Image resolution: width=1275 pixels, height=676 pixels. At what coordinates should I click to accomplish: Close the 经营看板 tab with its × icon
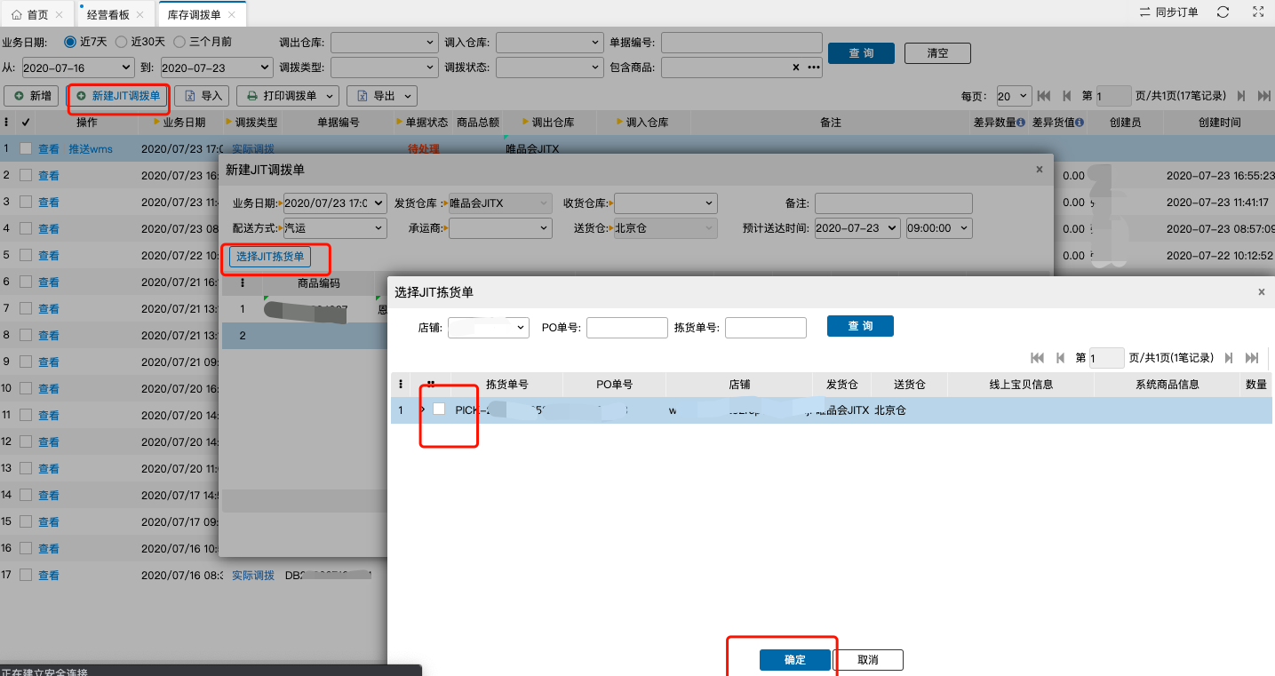click(x=139, y=15)
